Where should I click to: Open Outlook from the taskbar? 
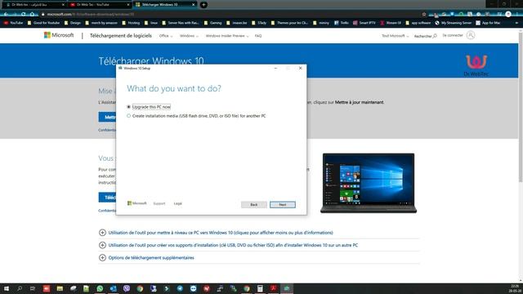point(113,288)
